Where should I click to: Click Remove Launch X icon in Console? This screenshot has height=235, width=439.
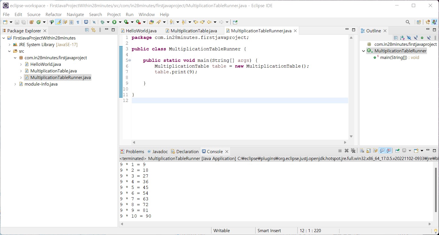pyautogui.click(x=346, y=151)
